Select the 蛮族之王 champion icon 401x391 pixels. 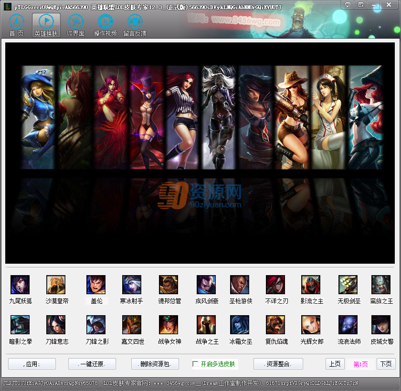click(x=381, y=285)
